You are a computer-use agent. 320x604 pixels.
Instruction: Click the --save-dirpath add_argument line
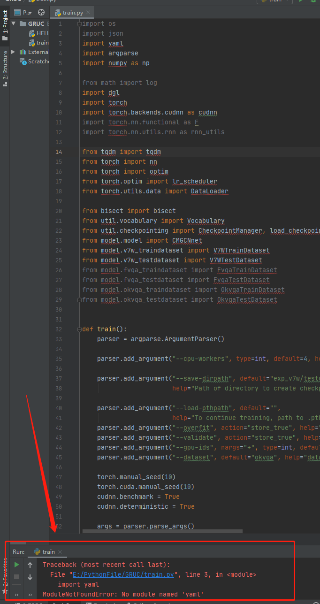click(x=208, y=378)
